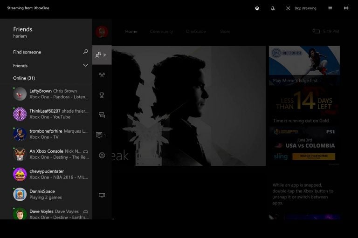Click the streaming quality broadcast icon

(x=346, y=8)
